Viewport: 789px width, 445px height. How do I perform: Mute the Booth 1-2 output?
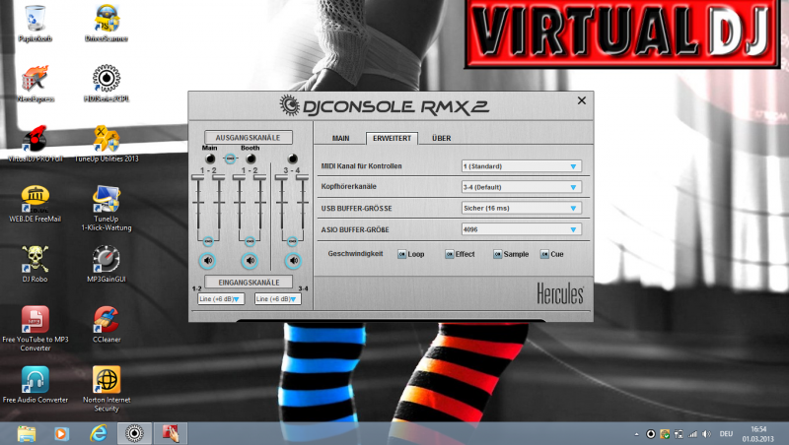point(250,261)
